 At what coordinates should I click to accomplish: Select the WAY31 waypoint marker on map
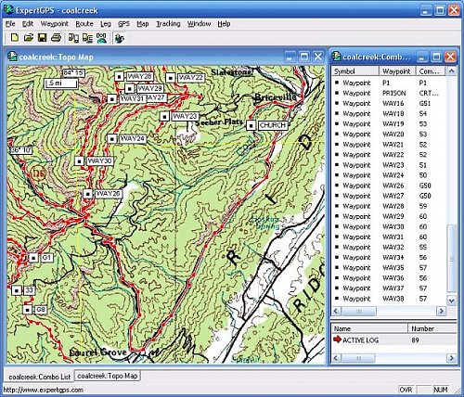[112, 99]
